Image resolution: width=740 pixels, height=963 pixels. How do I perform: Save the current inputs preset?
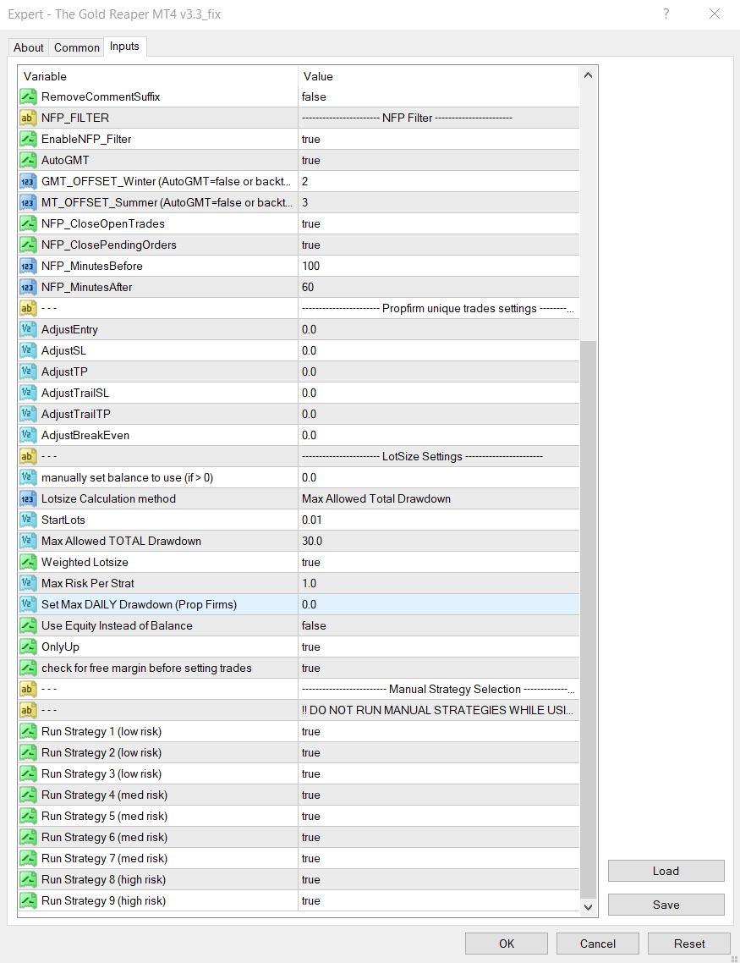[666, 905]
